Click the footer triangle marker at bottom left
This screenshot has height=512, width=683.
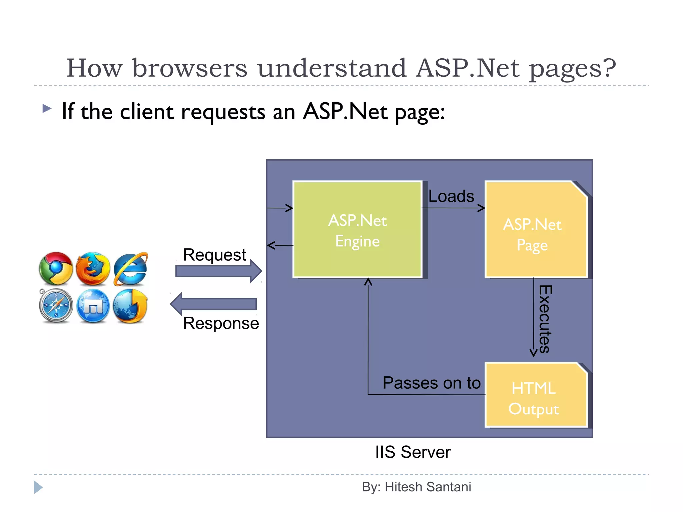point(38,487)
